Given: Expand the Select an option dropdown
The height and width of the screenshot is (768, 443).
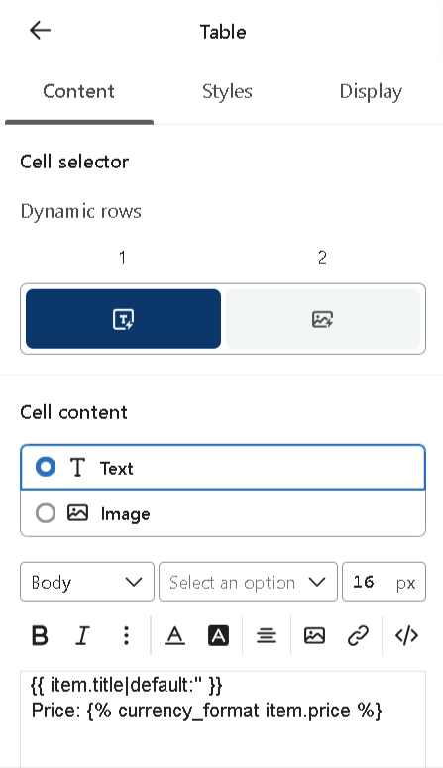Looking at the screenshot, I should point(248,582).
